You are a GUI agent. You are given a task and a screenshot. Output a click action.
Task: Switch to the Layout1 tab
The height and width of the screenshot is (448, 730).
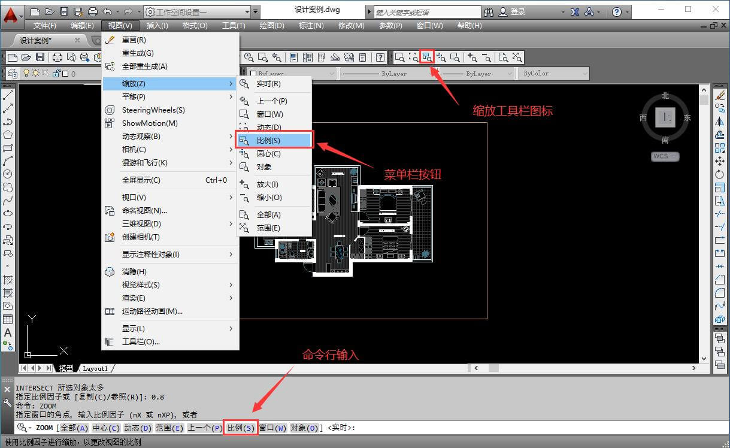click(96, 368)
